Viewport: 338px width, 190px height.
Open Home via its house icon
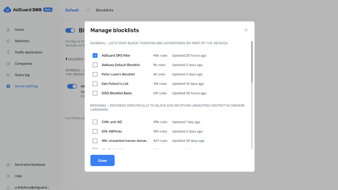[8, 30]
